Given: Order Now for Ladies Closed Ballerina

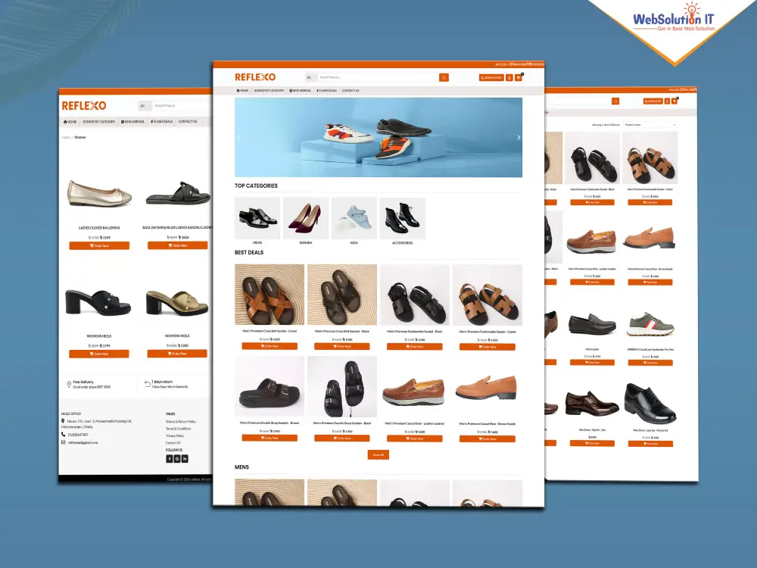Looking at the screenshot, I should click(99, 245).
